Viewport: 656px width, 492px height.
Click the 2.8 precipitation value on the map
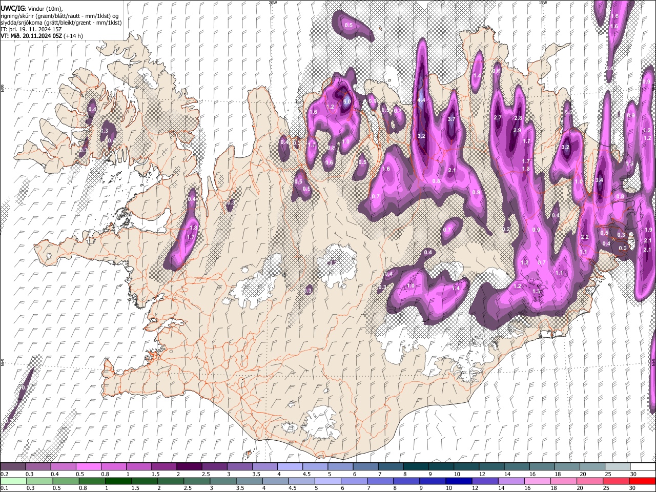click(518, 118)
